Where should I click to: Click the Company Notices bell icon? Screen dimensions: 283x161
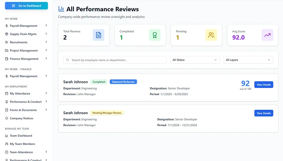[x=6, y=118]
